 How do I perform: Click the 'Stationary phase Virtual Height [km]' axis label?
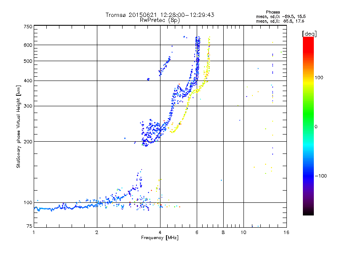coord(19,126)
